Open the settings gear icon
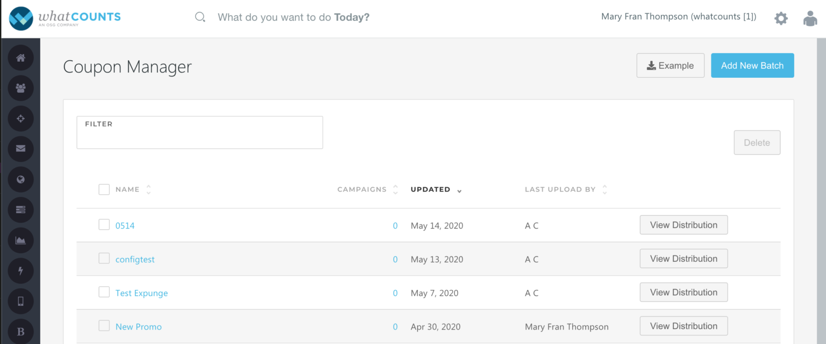 click(x=781, y=19)
